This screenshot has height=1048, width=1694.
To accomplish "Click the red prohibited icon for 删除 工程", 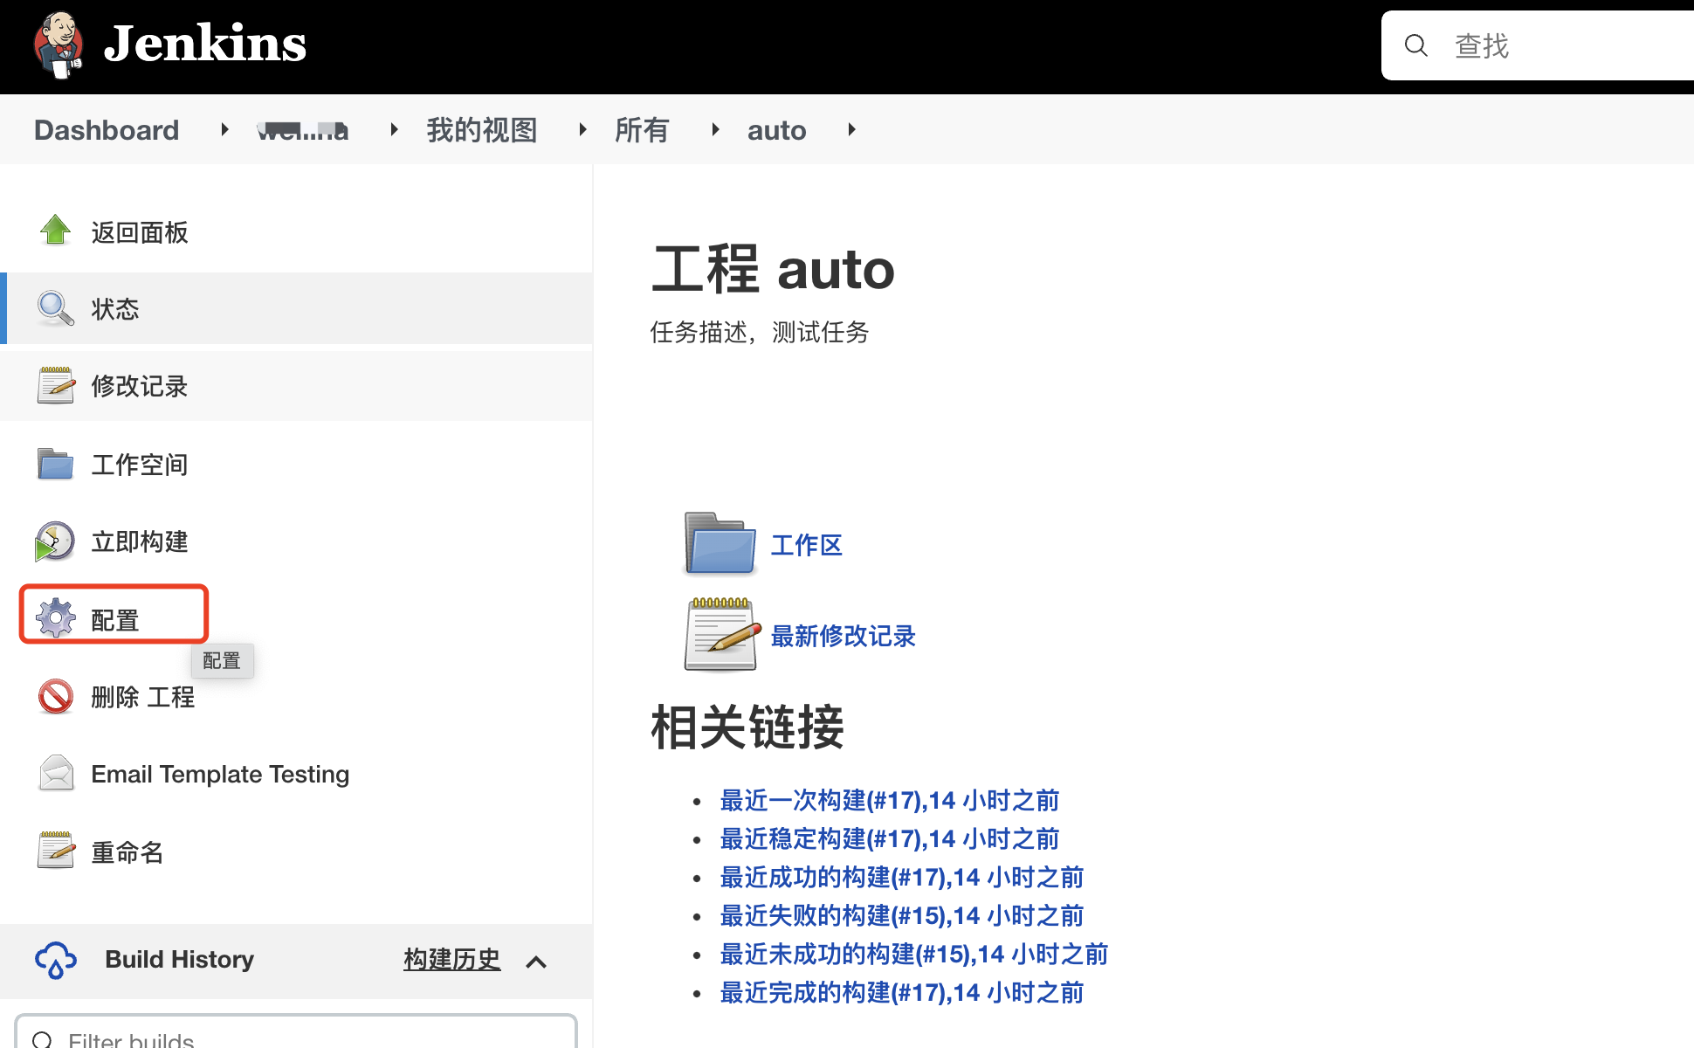I will [55, 696].
